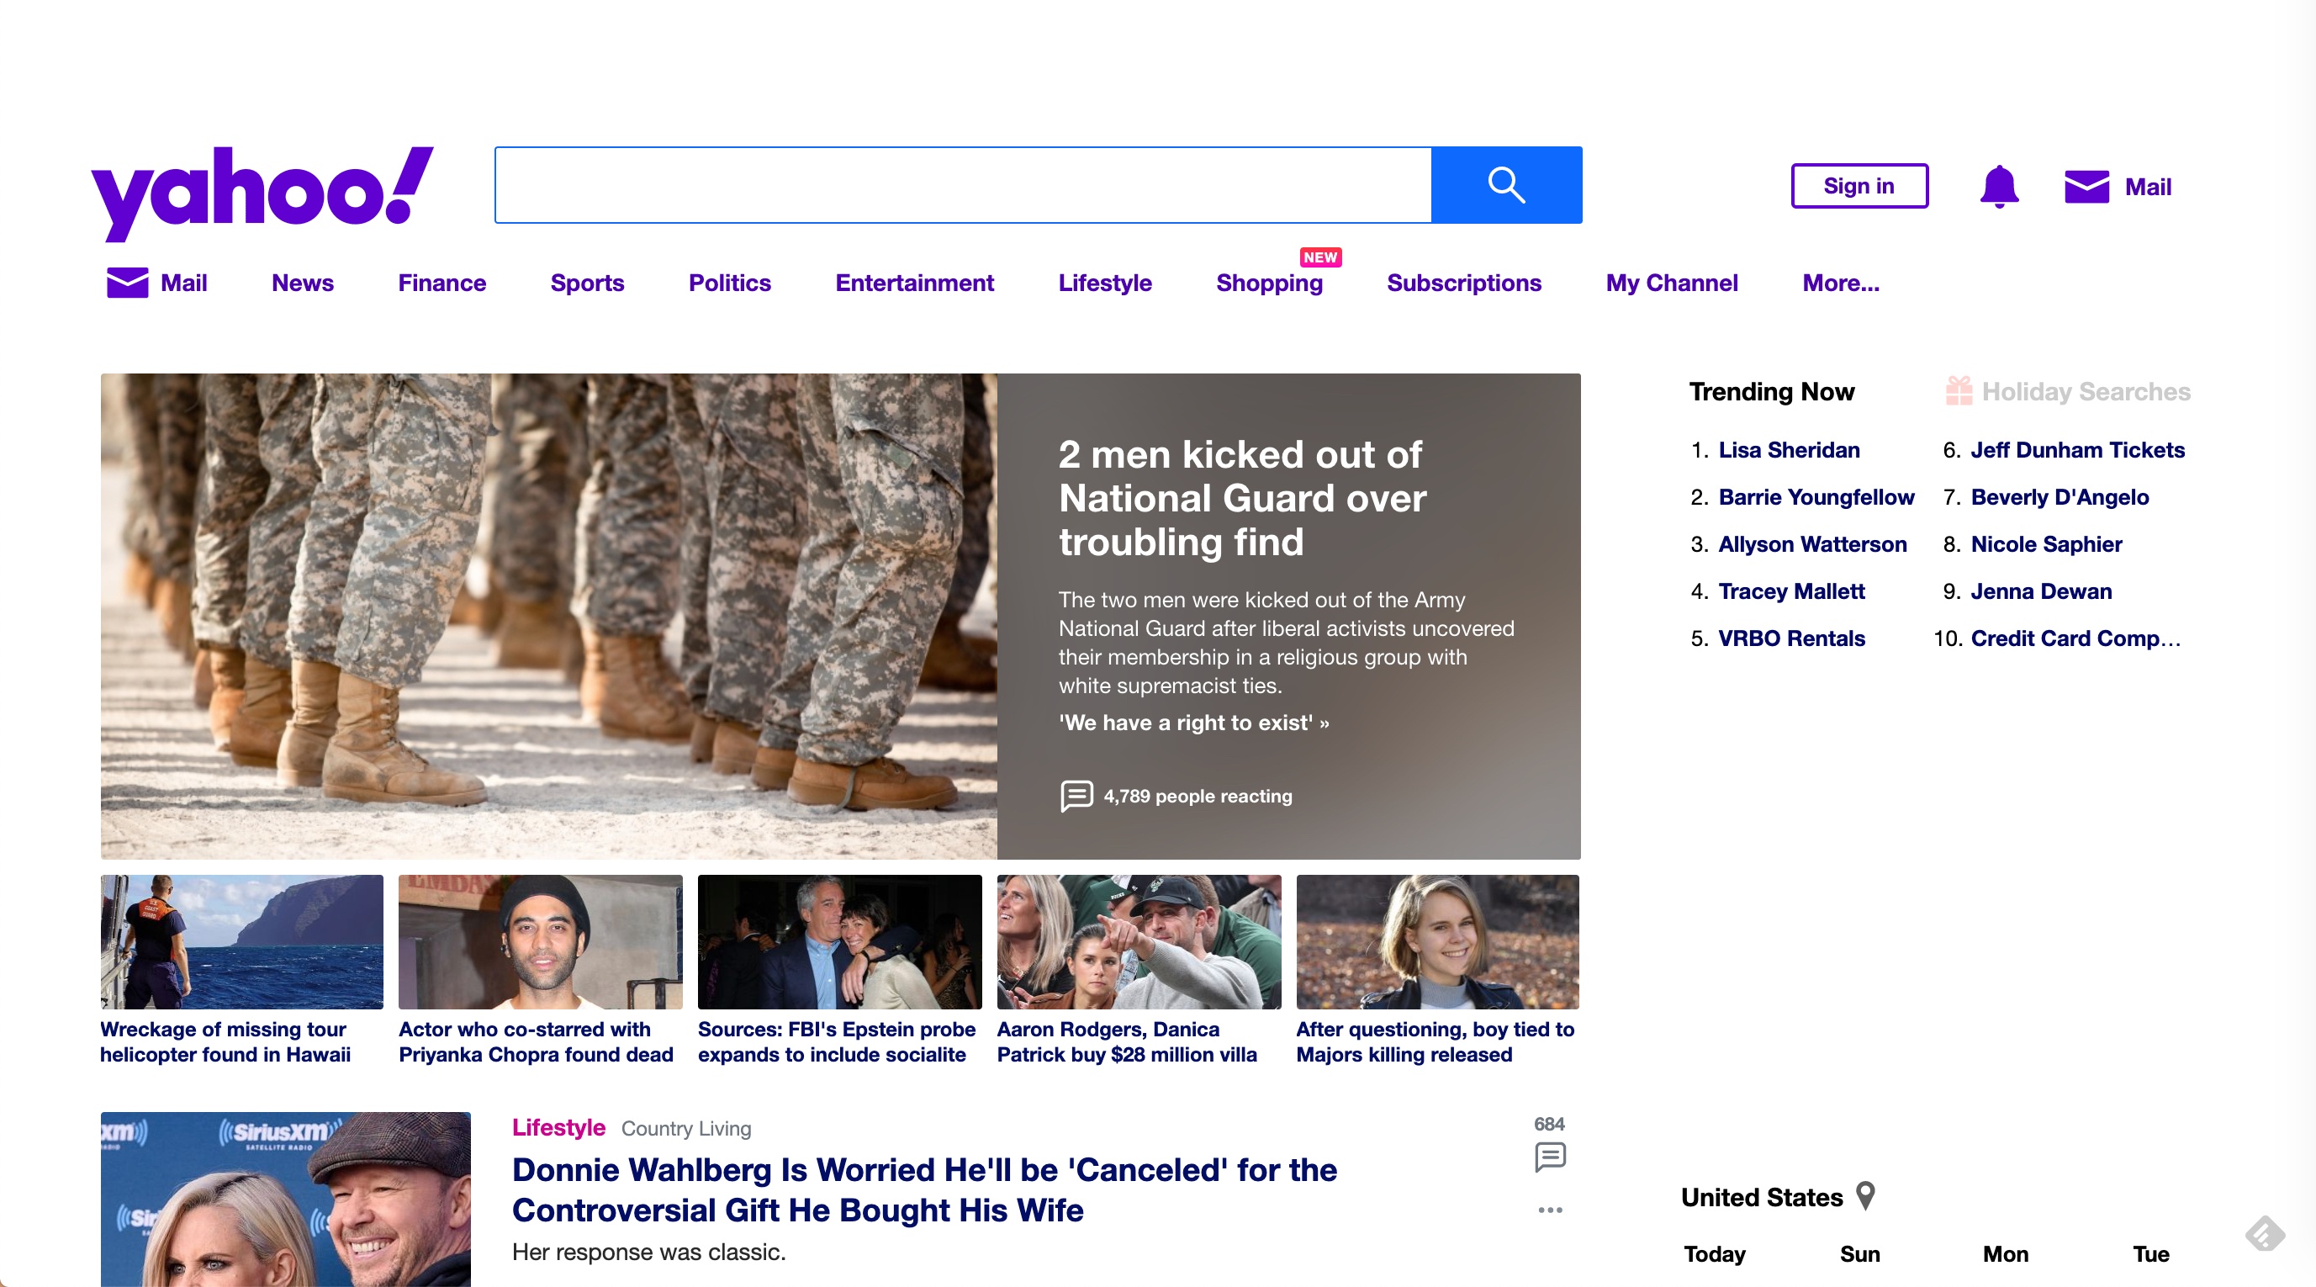Open the three-dot options on Wahlberg article
This screenshot has height=1287, width=2316.
click(1549, 1210)
